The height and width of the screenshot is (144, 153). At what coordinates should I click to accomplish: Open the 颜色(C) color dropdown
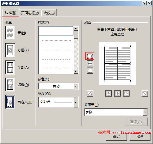coord(58,86)
